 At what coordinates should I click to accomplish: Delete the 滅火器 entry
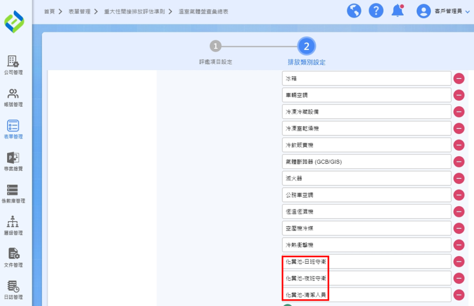(459, 178)
